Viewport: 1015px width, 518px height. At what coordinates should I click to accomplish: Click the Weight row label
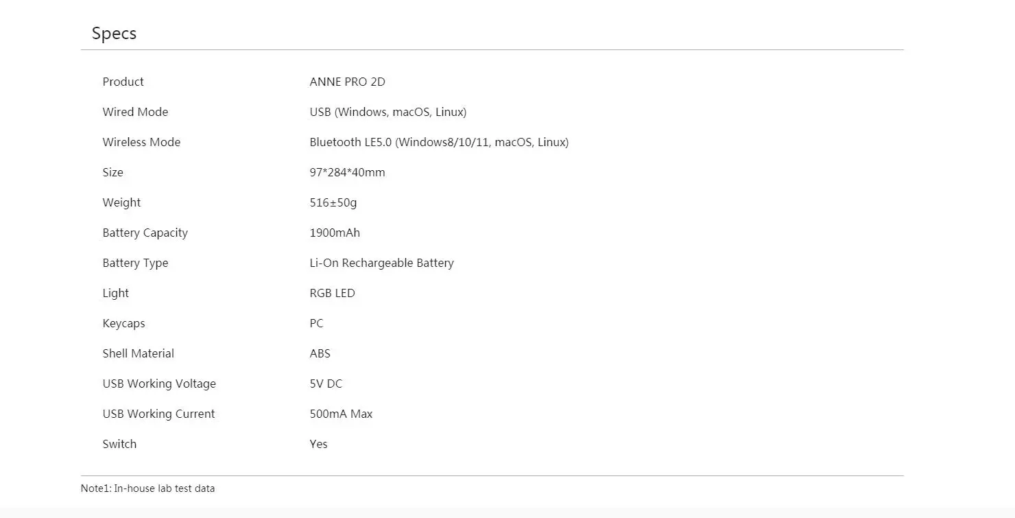(x=121, y=202)
